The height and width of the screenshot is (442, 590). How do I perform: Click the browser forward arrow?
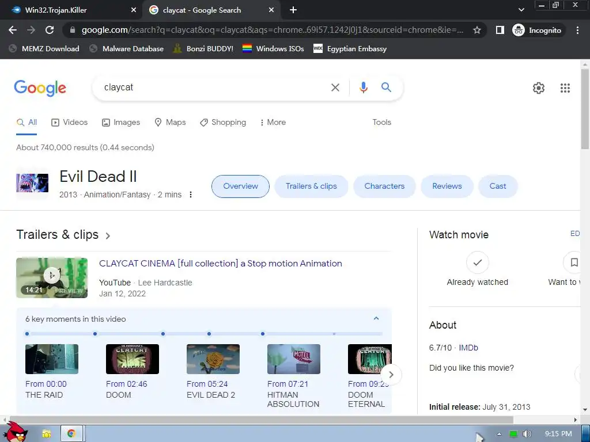pyautogui.click(x=31, y=30)
